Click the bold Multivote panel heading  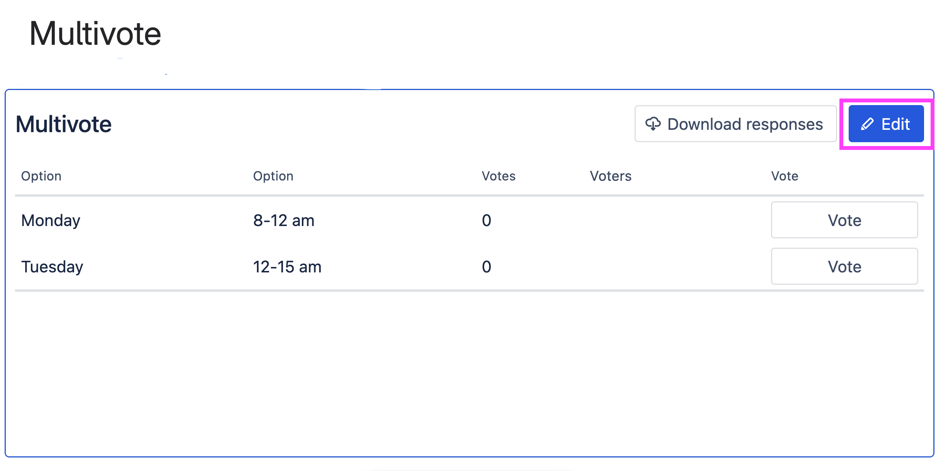tap(64, 124)
